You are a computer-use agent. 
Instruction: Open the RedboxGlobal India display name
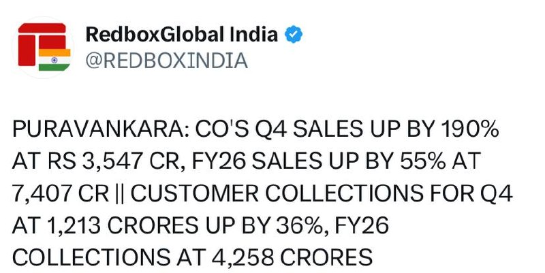point(182,35)
